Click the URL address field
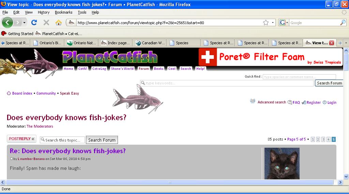Screen dimensions: 349x194 click(169, 23)
